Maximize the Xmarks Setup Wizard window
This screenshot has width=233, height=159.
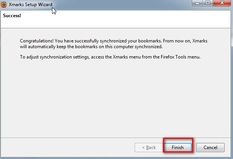tap(208, 3)
